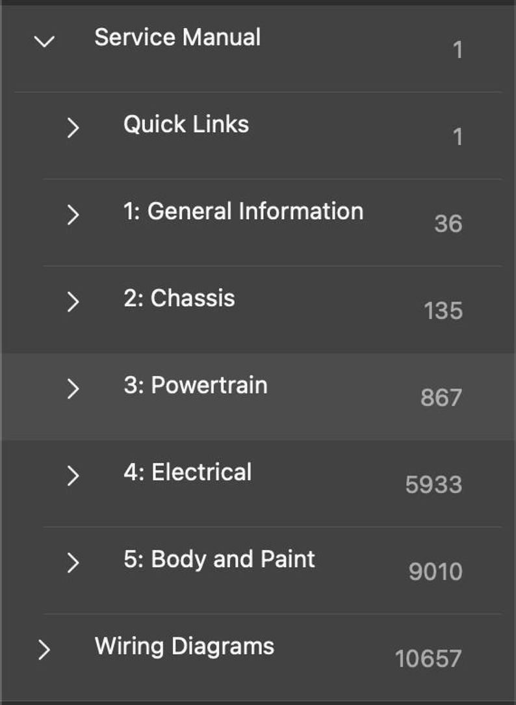Select the 3: Powertrain chapter label
Image resolution: width=516 pixels, height=705 pixels.
[x=196, y=385]
